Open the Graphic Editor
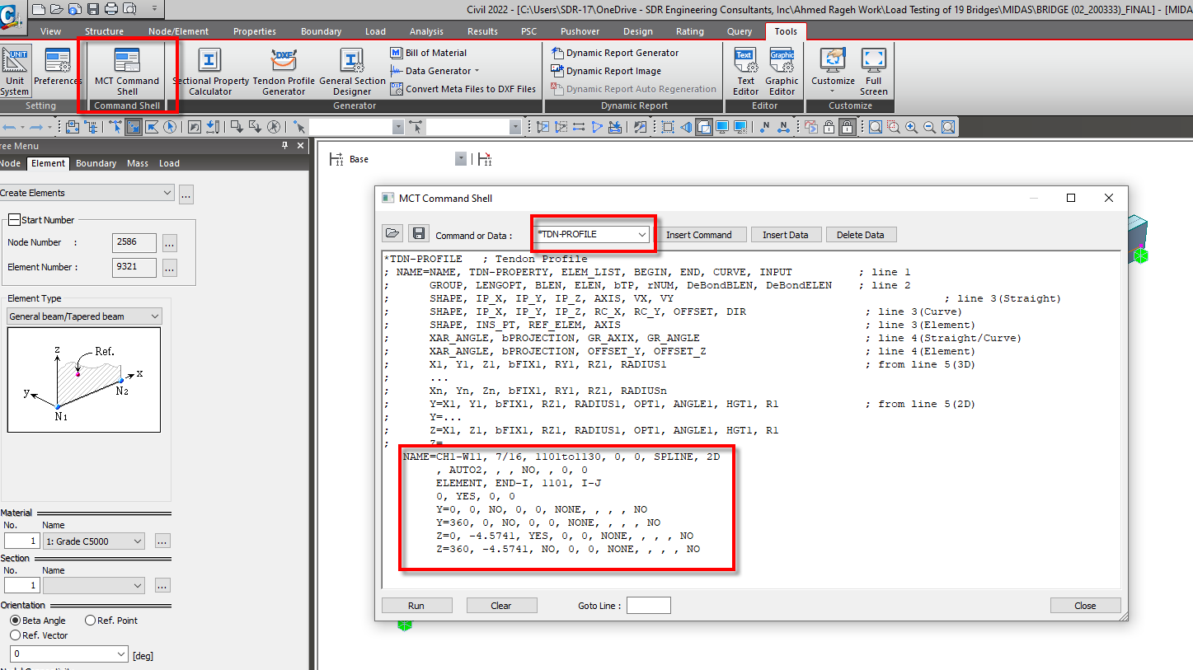1193x670 pixels. (x=782, y=72)
